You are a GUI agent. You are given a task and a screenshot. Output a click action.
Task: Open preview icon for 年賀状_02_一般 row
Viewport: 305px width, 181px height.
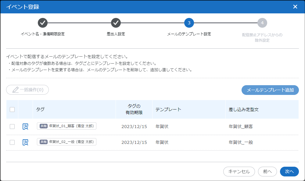pyautogui.click(x=25, y=142)
